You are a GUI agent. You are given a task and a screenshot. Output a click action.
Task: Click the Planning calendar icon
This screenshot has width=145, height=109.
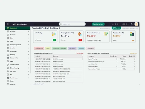pos(8,55)
